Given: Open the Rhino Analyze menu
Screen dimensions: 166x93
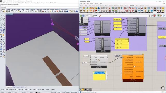Looking at the screenshot, I should 43,3.
